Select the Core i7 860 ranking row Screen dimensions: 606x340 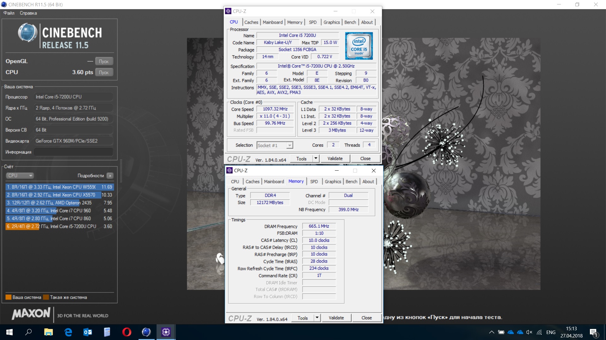point(59,218)
